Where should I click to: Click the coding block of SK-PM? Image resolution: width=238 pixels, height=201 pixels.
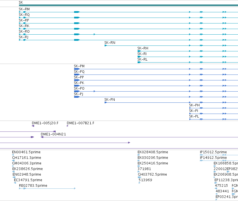click(x=77, y=69)
